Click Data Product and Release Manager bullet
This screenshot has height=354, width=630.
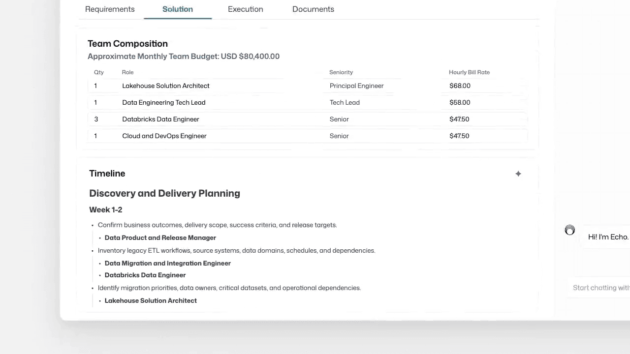[x=160, y=238]
